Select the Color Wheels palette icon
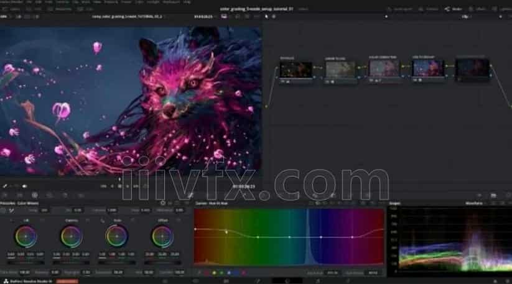The image size is (512, 284). (35, 195)
